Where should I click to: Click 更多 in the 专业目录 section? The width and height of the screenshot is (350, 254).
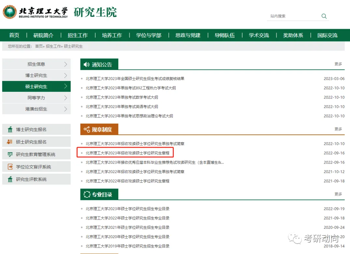[338, 194]
